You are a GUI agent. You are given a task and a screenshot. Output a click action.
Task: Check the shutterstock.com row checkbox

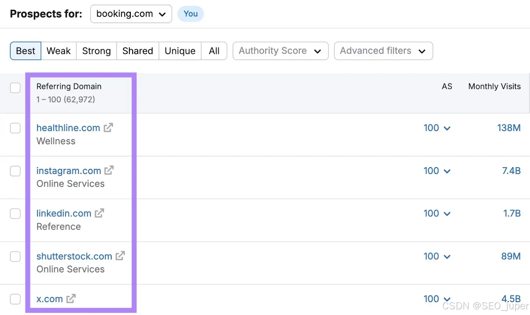[15, 256]
